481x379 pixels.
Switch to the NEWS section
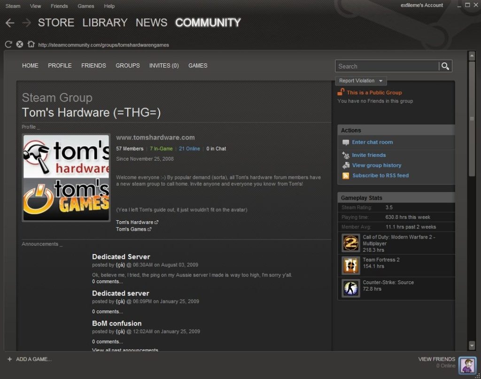[152, 23]
